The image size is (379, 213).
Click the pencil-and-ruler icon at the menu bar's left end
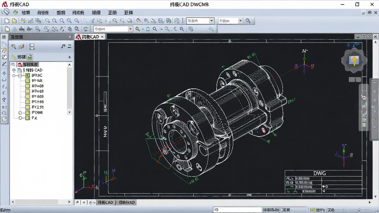coord(6,12)
